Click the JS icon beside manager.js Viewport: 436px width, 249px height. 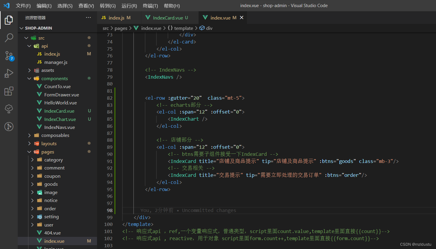[x=39, y=62]
